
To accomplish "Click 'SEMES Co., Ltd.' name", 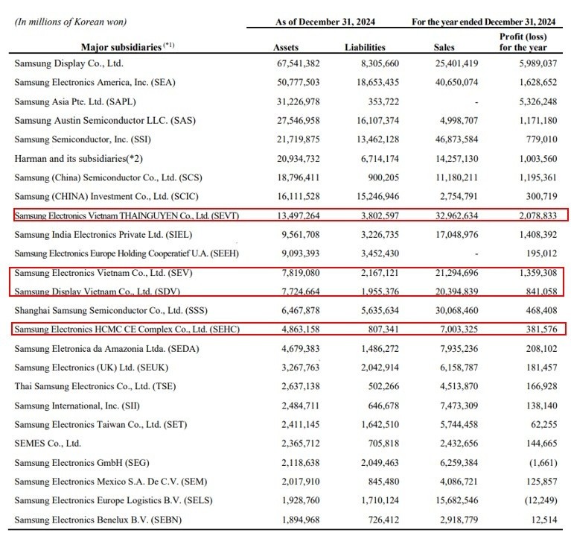I will (48, 444).
